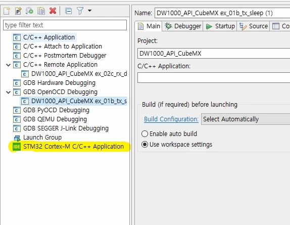Select the Launch Group entry
This screenshot has width=290, height=225.
[x=42, y=138]
